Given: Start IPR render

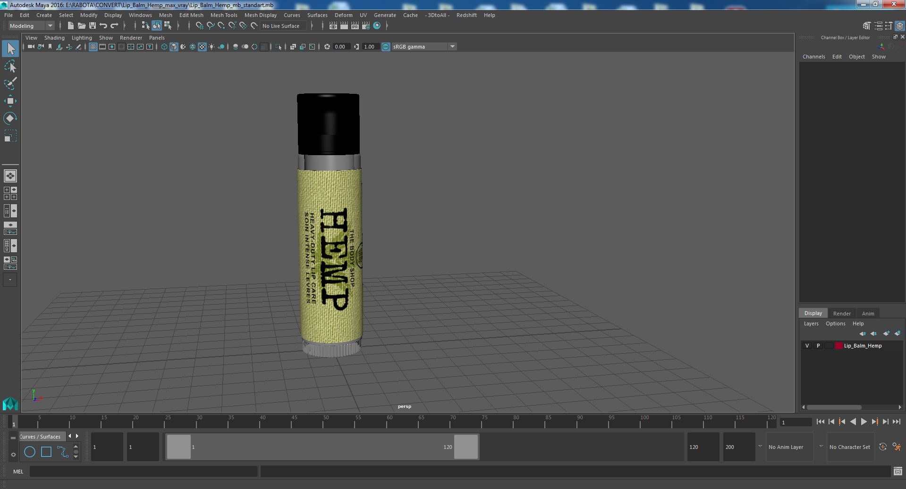Looking at the screenshot, I should click(355, 26).
